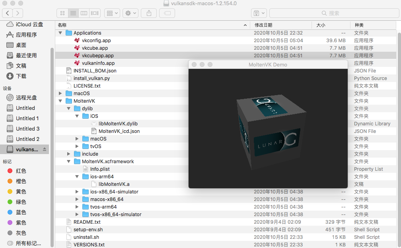Switch to column view

tap(84, 13)
